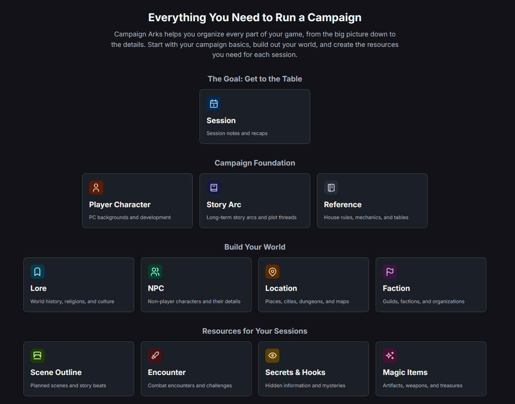This screenshot has width=515, height=404.
Task: Select the Story Arc card title
Action: pyautogui.click(x=224, y=205)
